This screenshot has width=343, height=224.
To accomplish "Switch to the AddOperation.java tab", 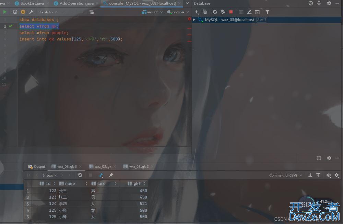I will [76, 3].
